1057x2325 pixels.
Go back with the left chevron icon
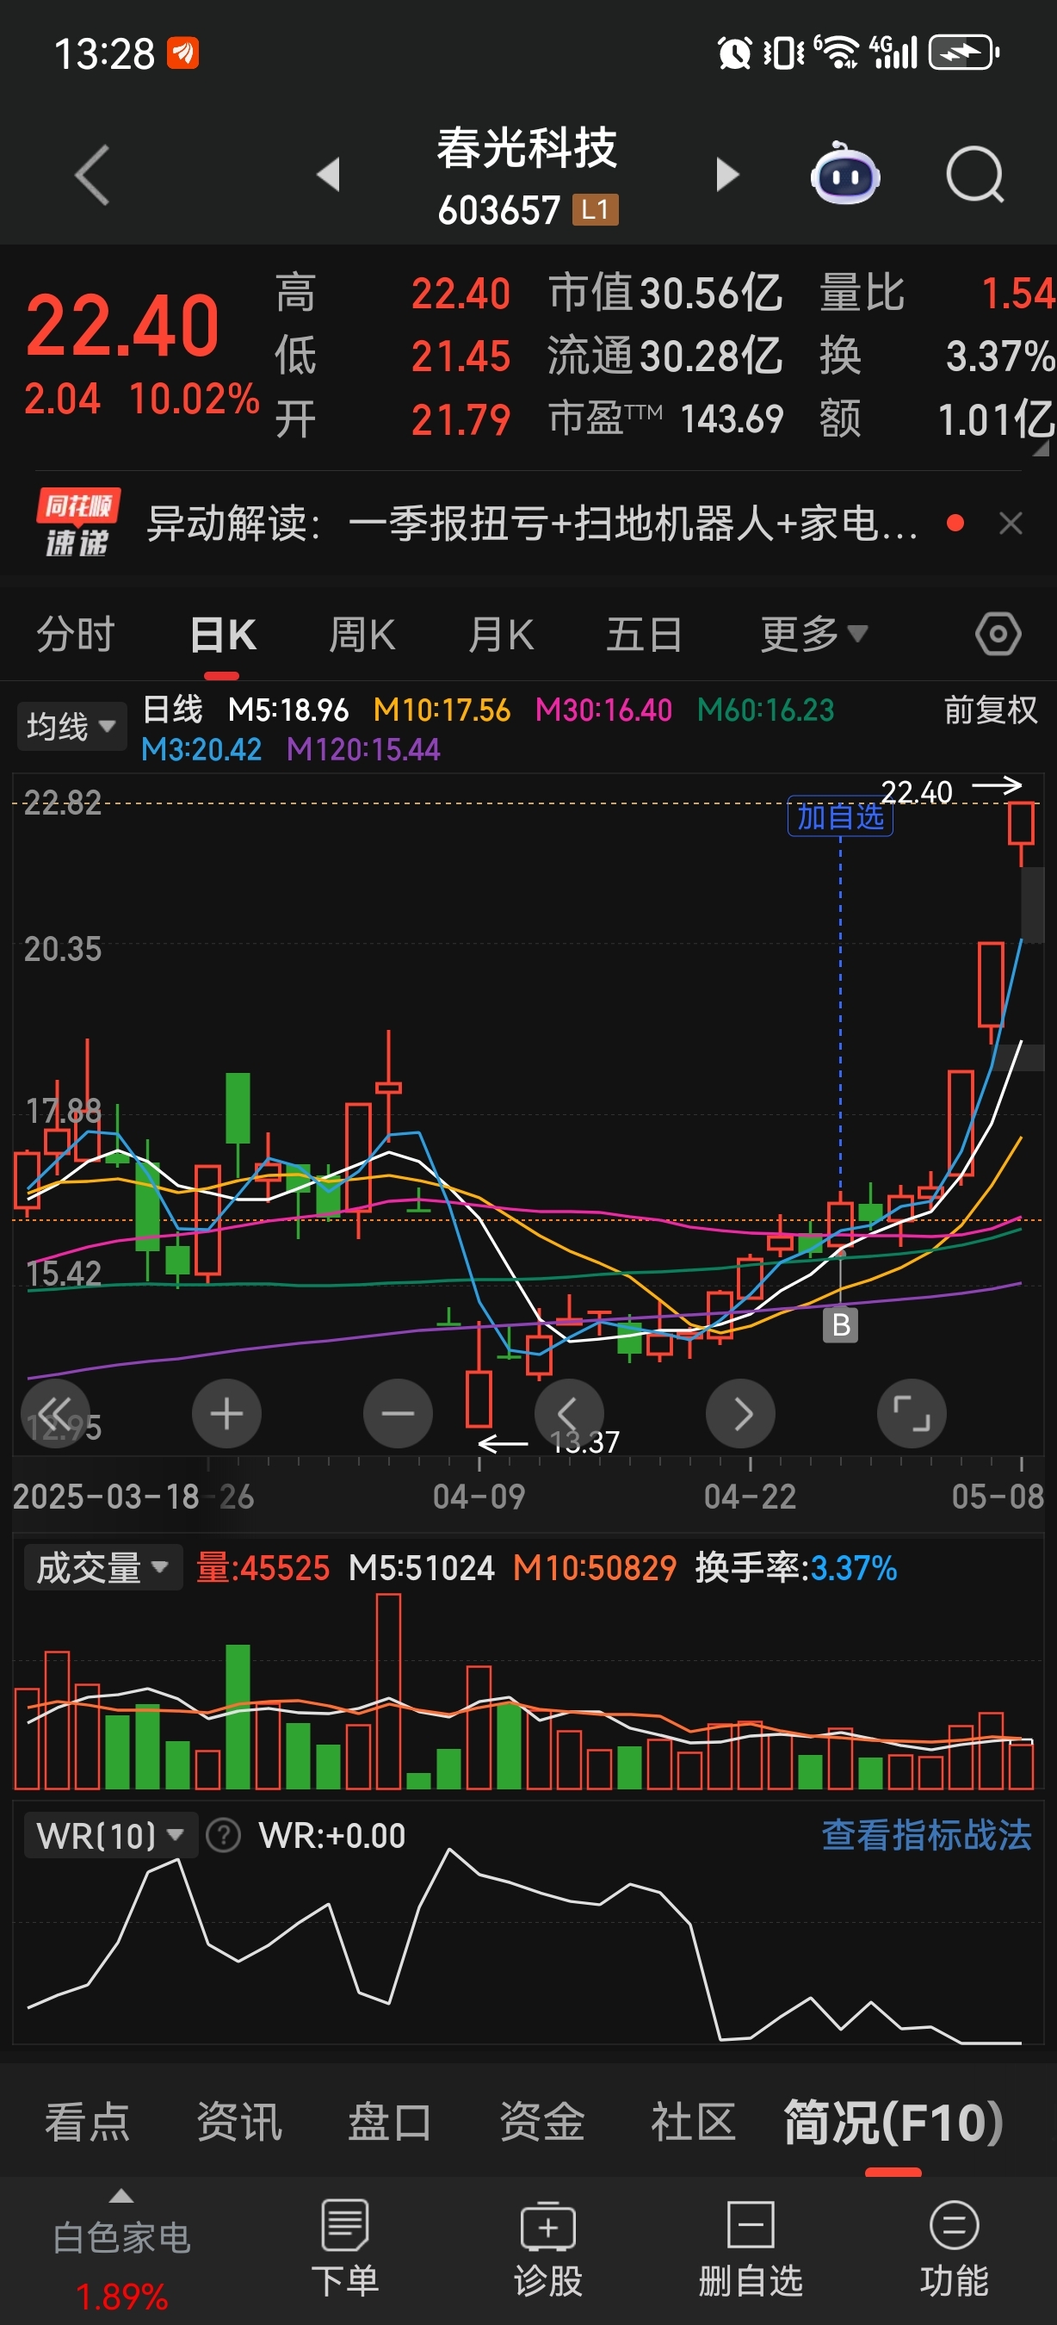click(x=93, y=174)
